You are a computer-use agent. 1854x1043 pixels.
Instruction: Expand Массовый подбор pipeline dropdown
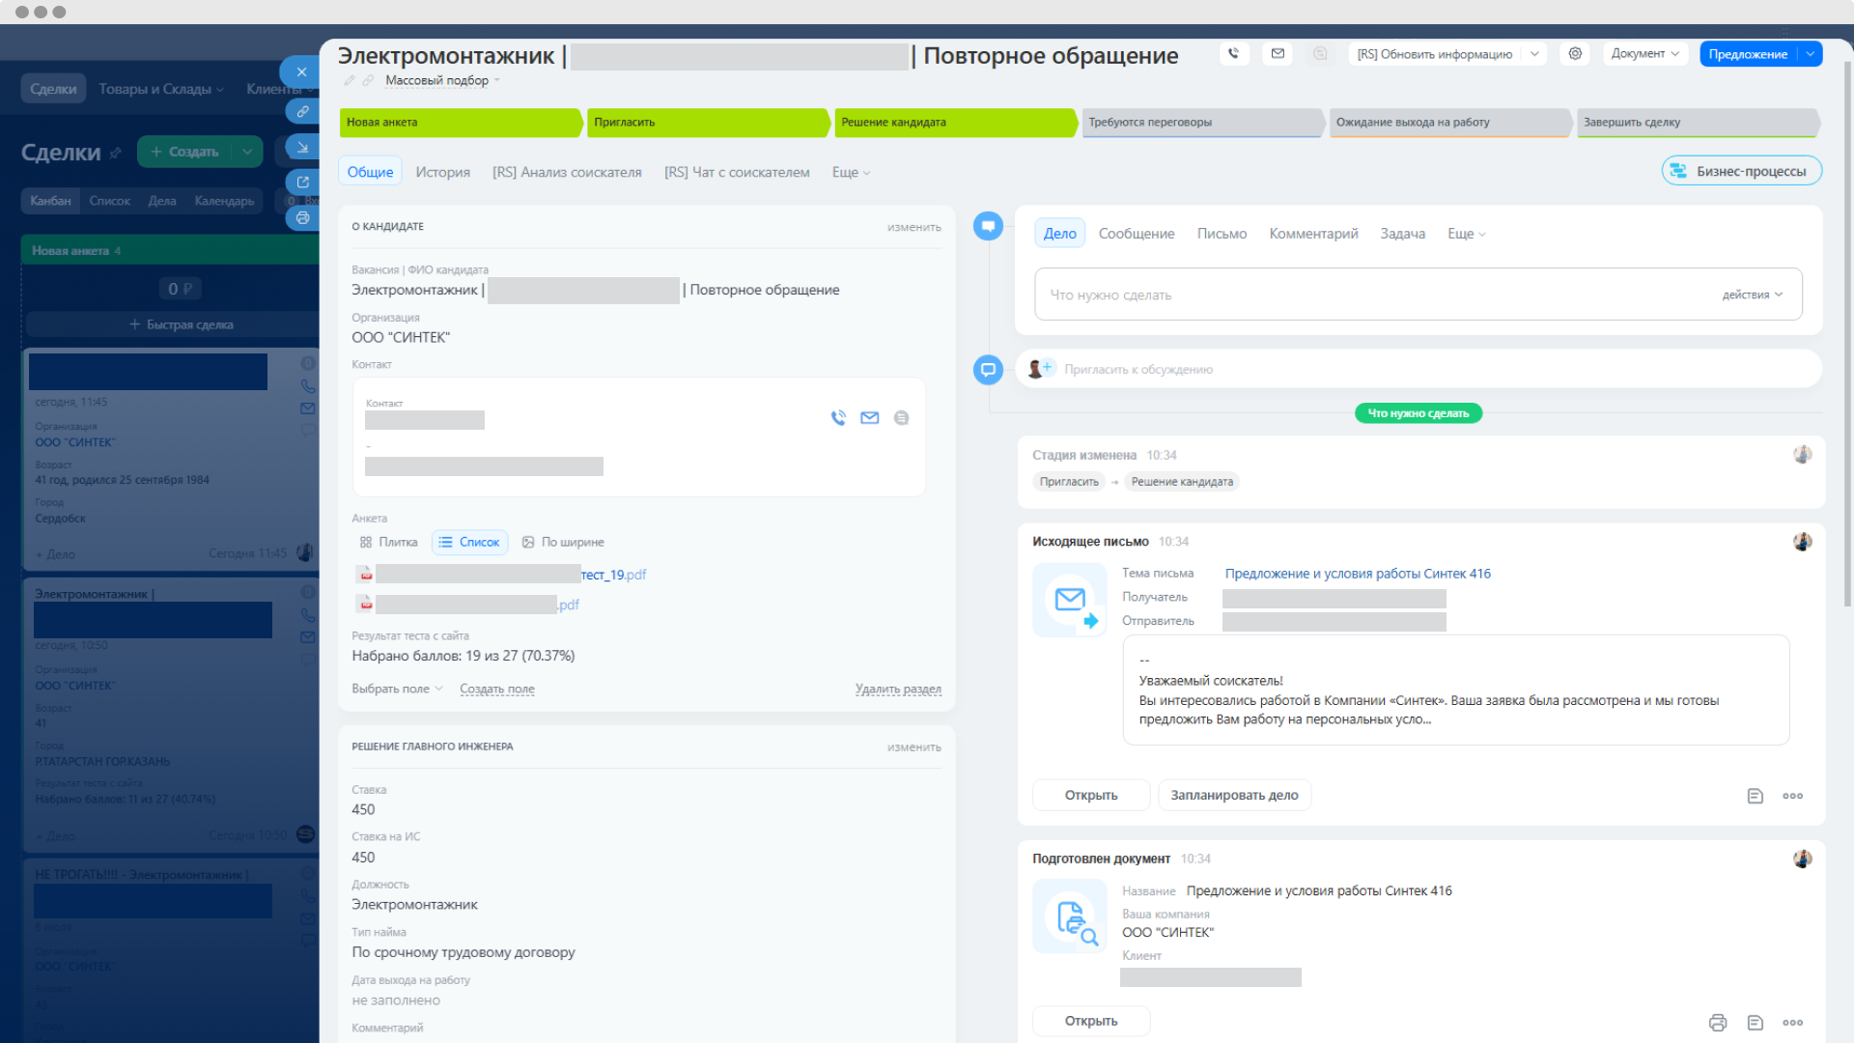(443, 81)
